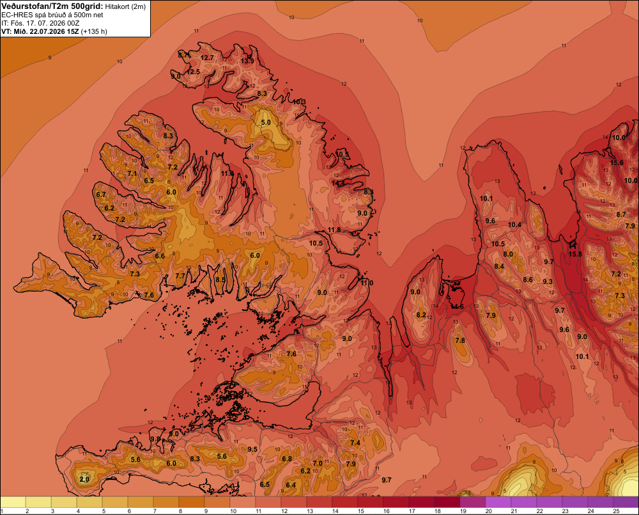Image resolution: width=639 pixels, height=515 pixels.
Task: Click the 15.6 value near the right edge
Action: [x=617, y=162]
